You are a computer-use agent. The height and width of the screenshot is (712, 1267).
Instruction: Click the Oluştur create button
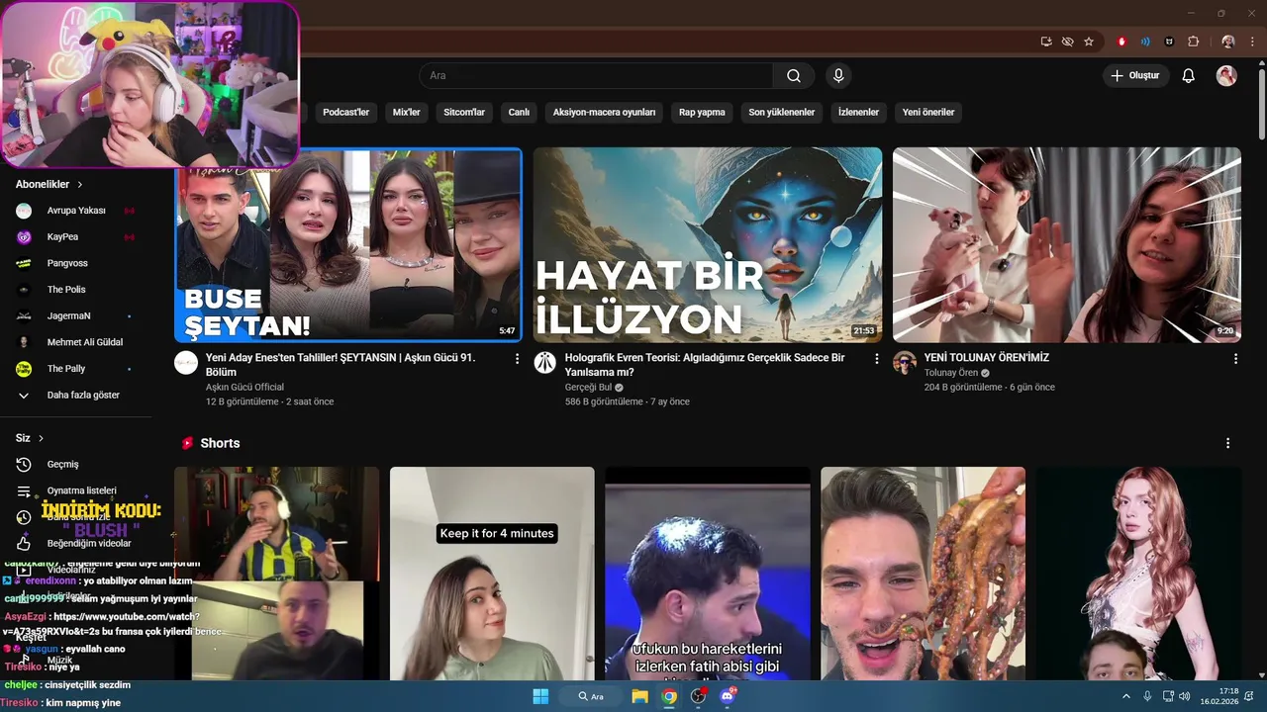tap(1135, 76)
